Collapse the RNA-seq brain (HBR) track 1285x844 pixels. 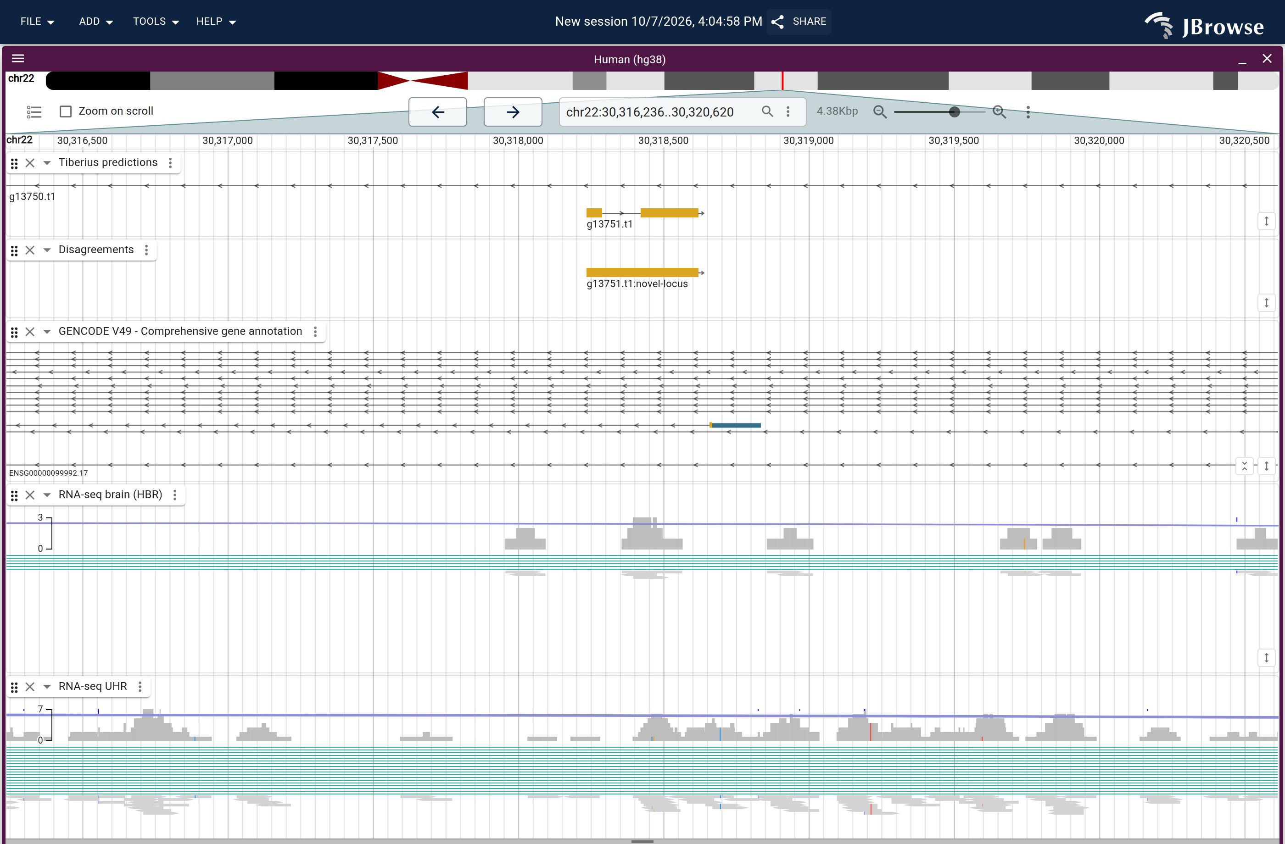47,495
